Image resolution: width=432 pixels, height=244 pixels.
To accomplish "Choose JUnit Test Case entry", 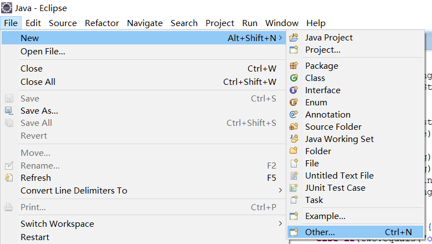I will (356, 187).
